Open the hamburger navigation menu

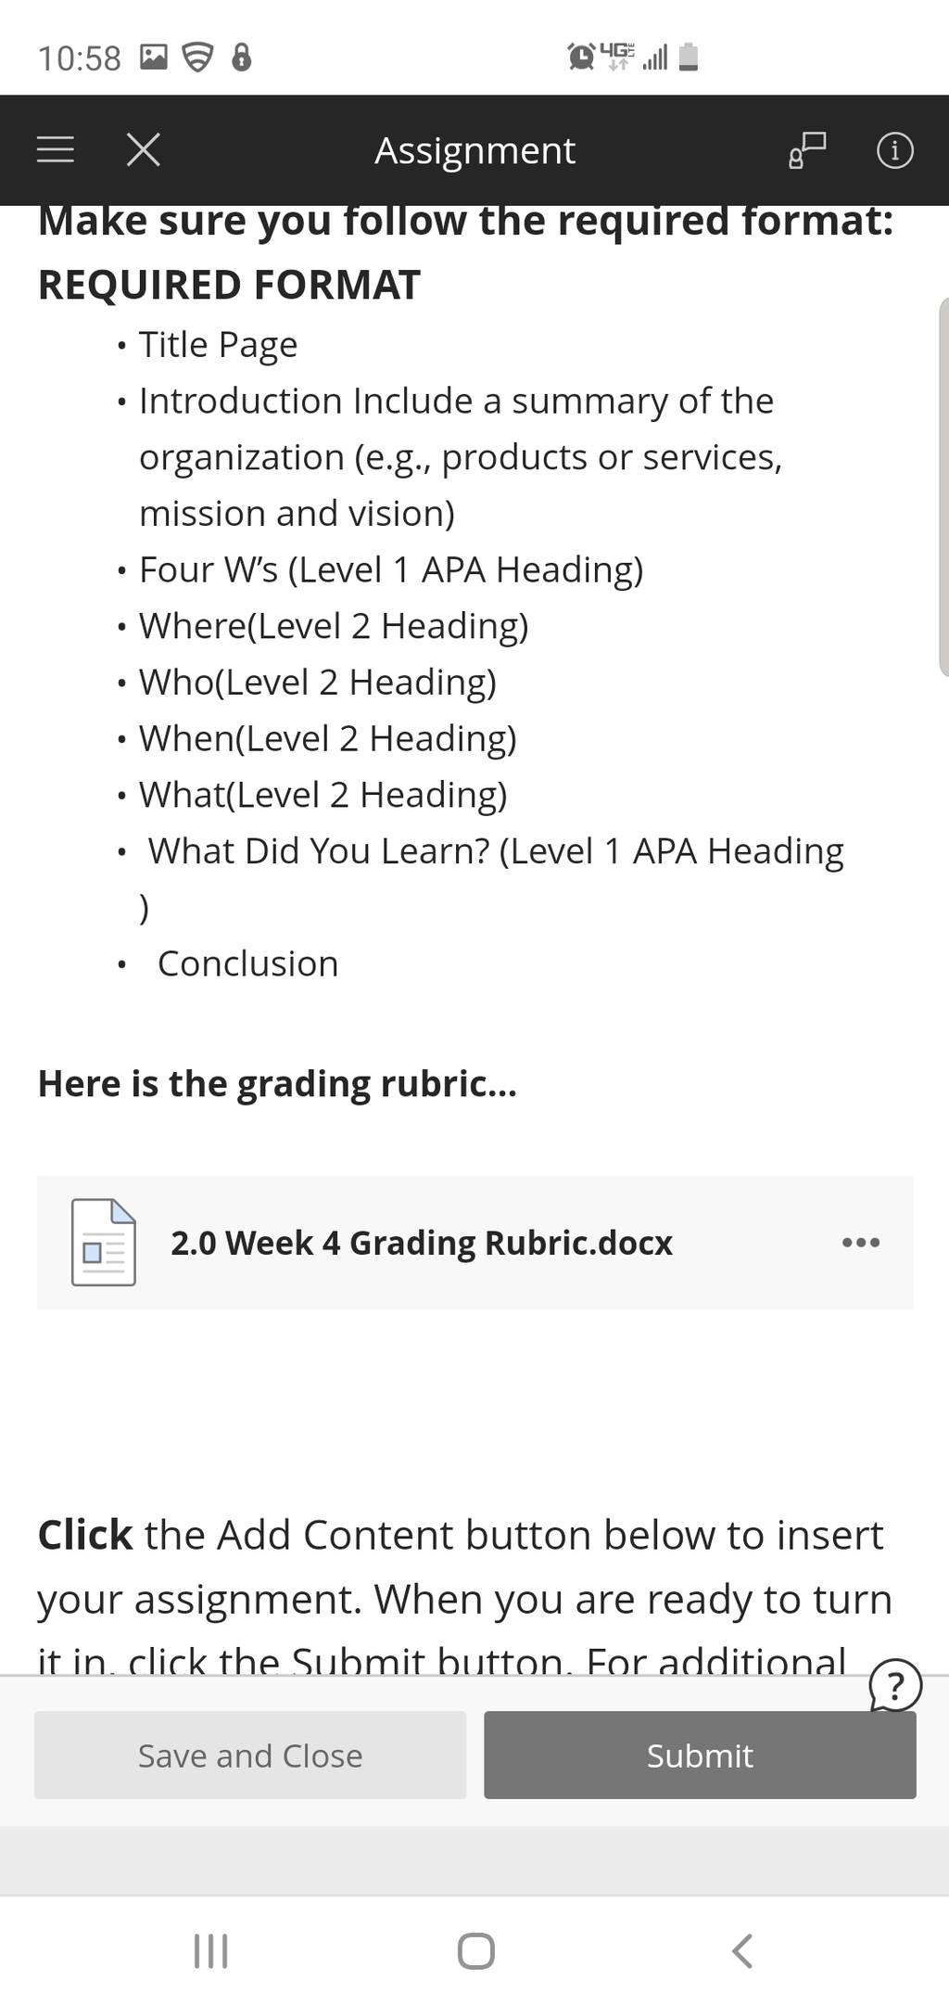(x=56, y=149)
